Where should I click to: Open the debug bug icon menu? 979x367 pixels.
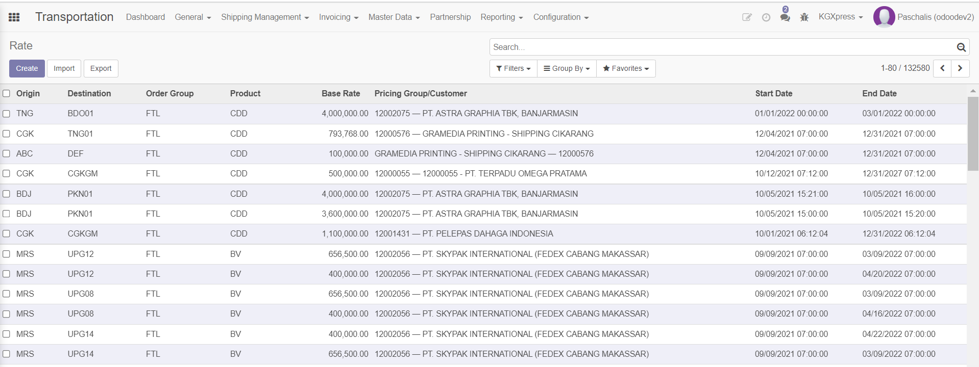(804, 17)
